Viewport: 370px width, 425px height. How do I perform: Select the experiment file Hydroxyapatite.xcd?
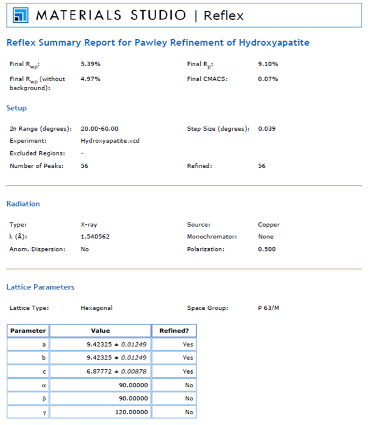[110, 140]
